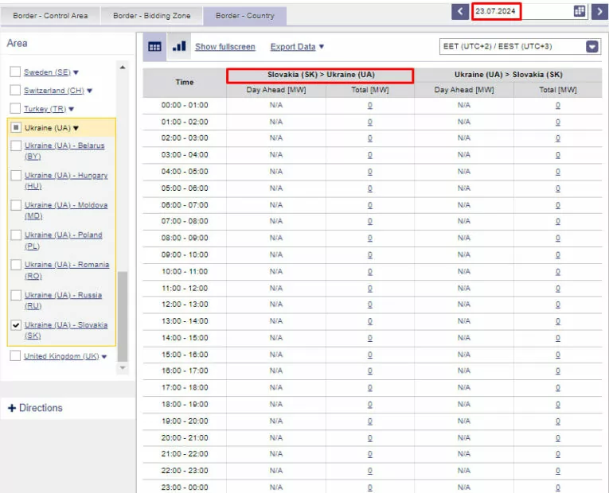The height and width of the screenshot is (493, 609).
Task: Open Sweden (SE) area link
Action: pyautogui.click(x=48, y=72)
